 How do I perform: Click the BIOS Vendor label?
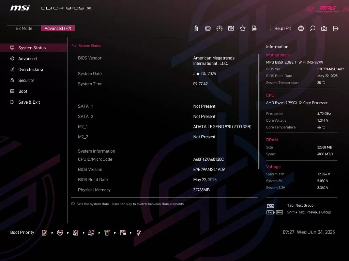tap(90, 58)
